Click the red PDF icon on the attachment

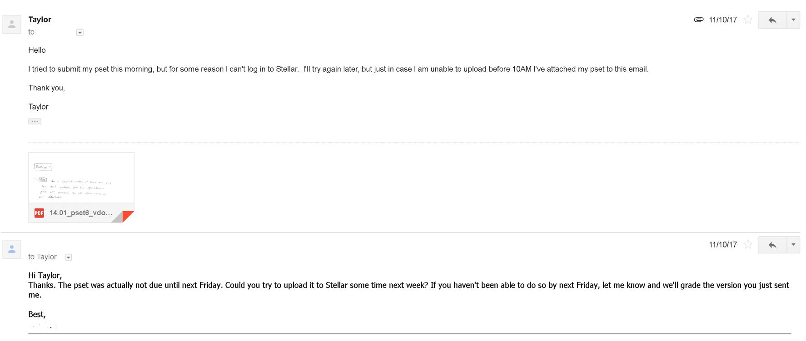tap(40, 213)
